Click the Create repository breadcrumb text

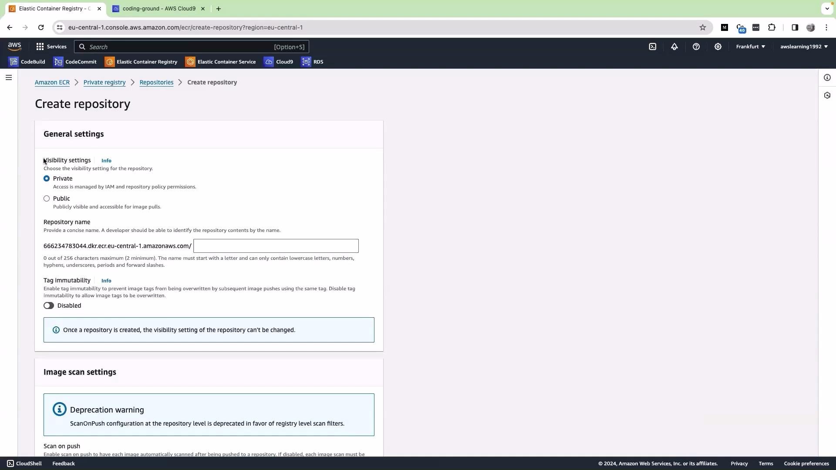tap(212, 82)
